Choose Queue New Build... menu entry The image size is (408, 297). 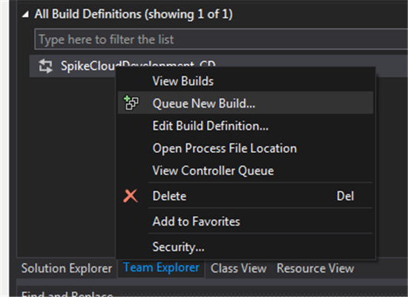pyautogui.click(x=204, y=103)
